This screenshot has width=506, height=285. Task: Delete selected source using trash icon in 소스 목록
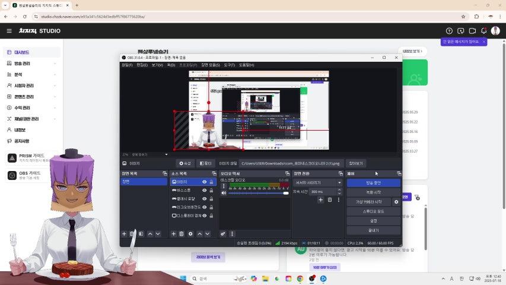click(x=182, y=233)
